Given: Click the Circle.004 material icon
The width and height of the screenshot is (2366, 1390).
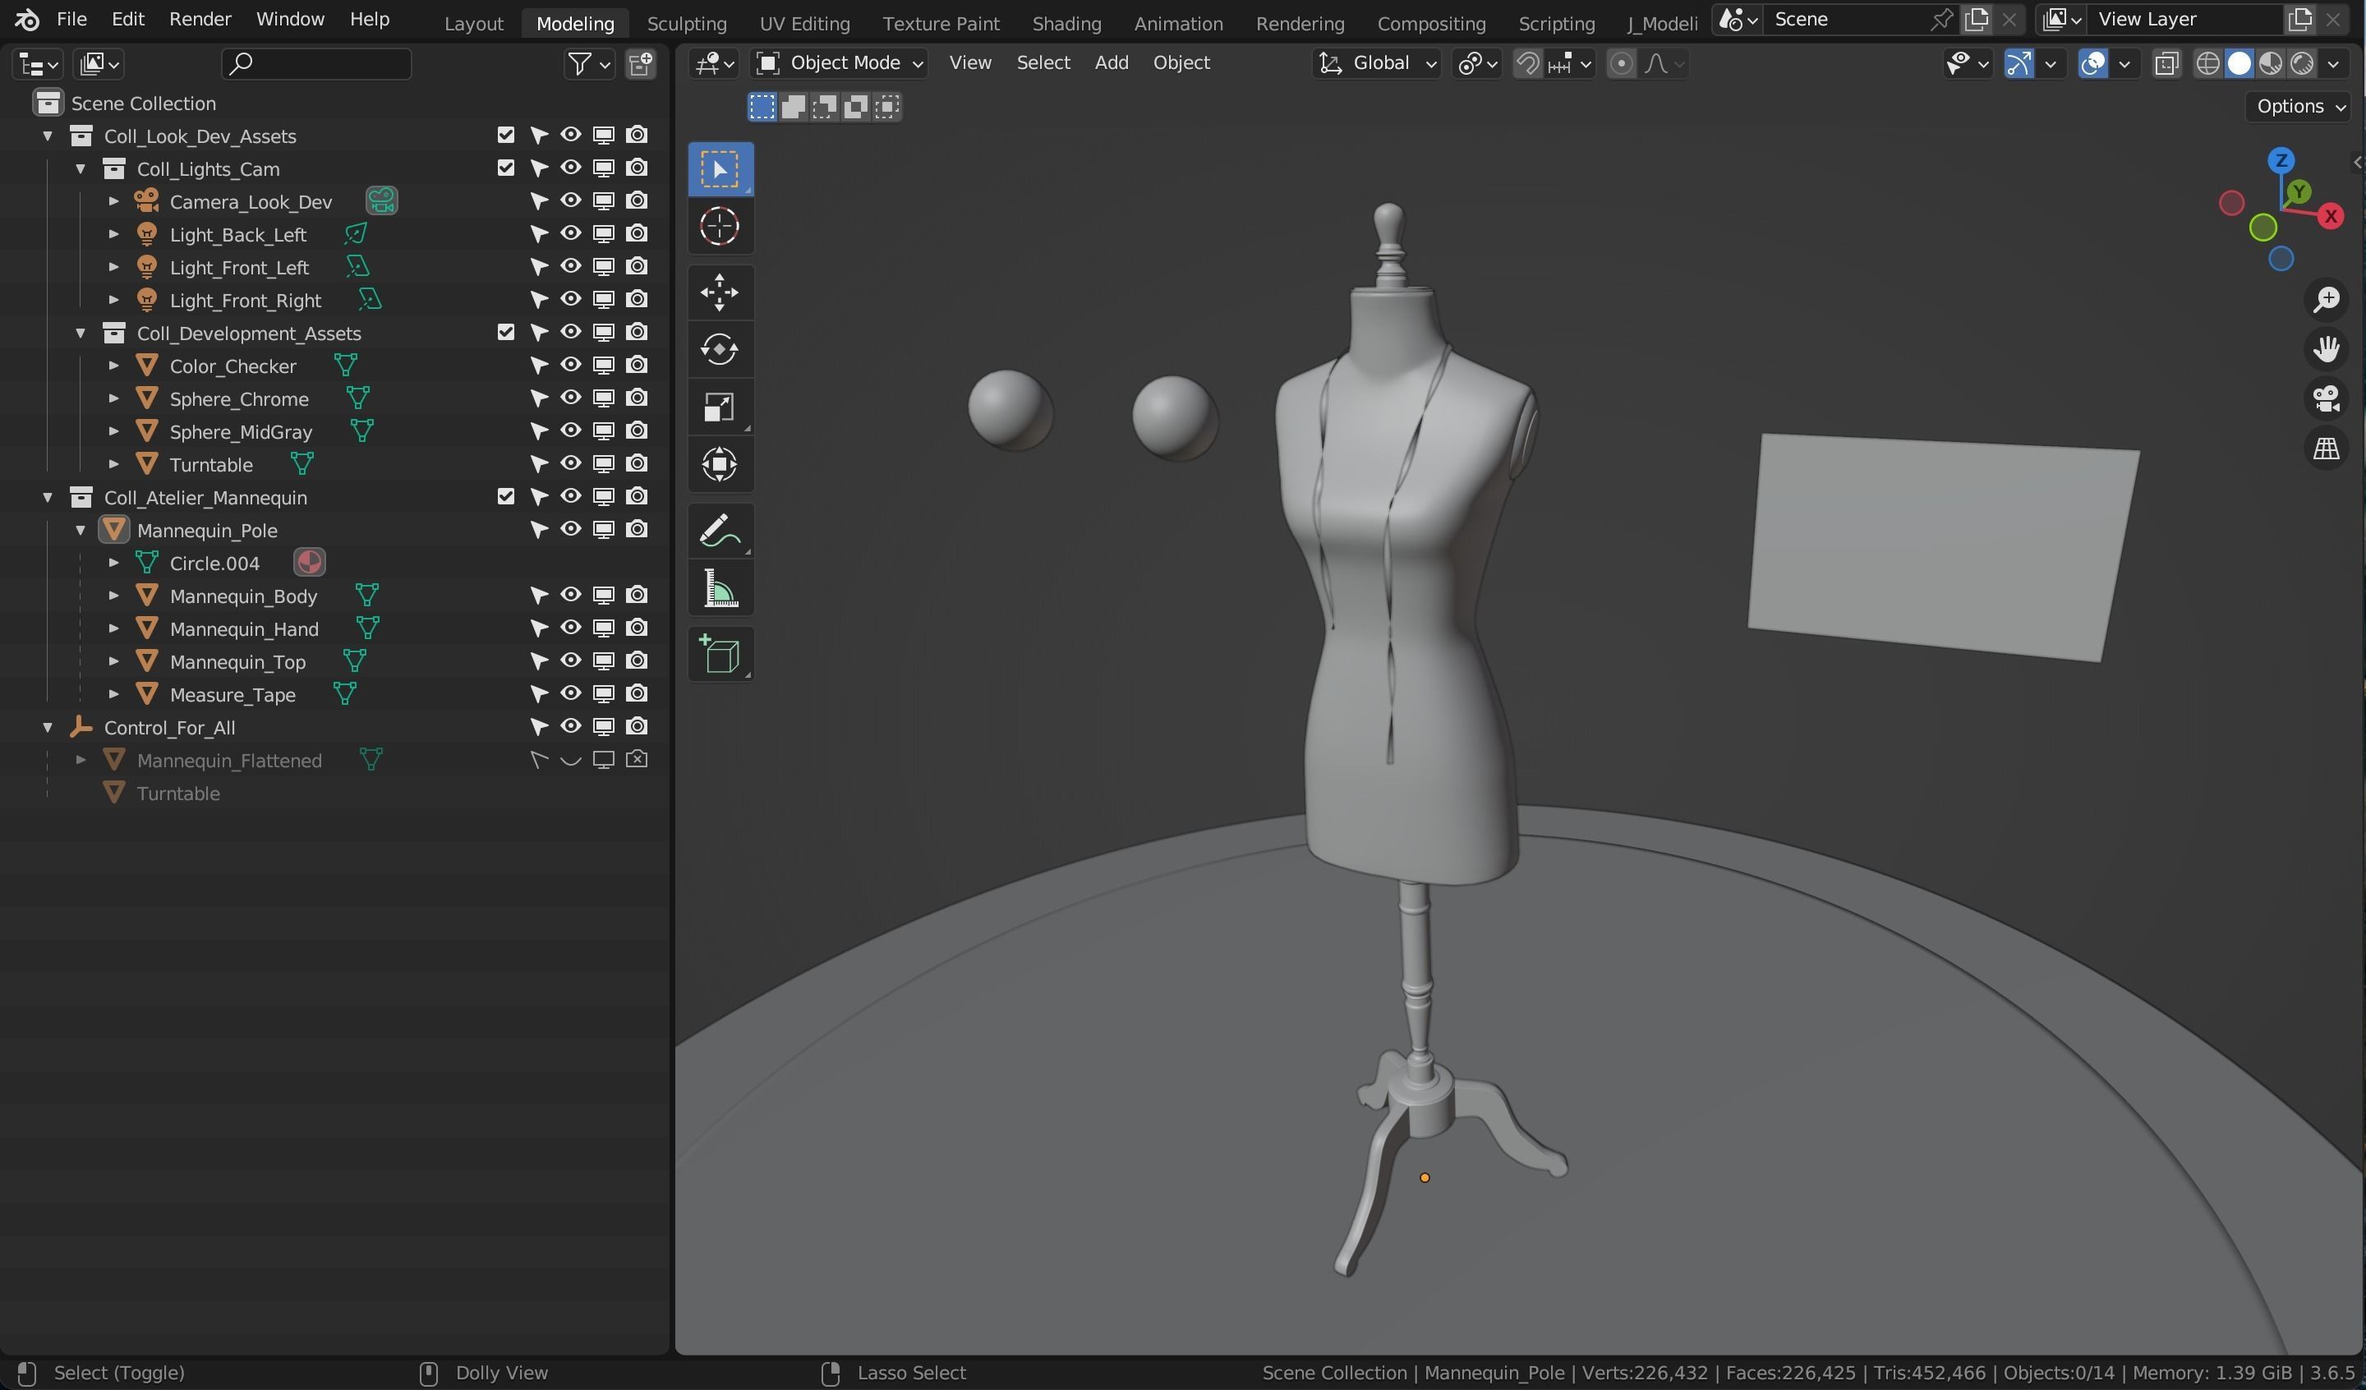Looking at the screenshot, I should pos(309,563).
